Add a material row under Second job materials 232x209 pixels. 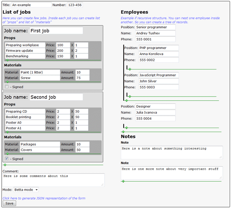pyautogui.click(x=7, y=154)
